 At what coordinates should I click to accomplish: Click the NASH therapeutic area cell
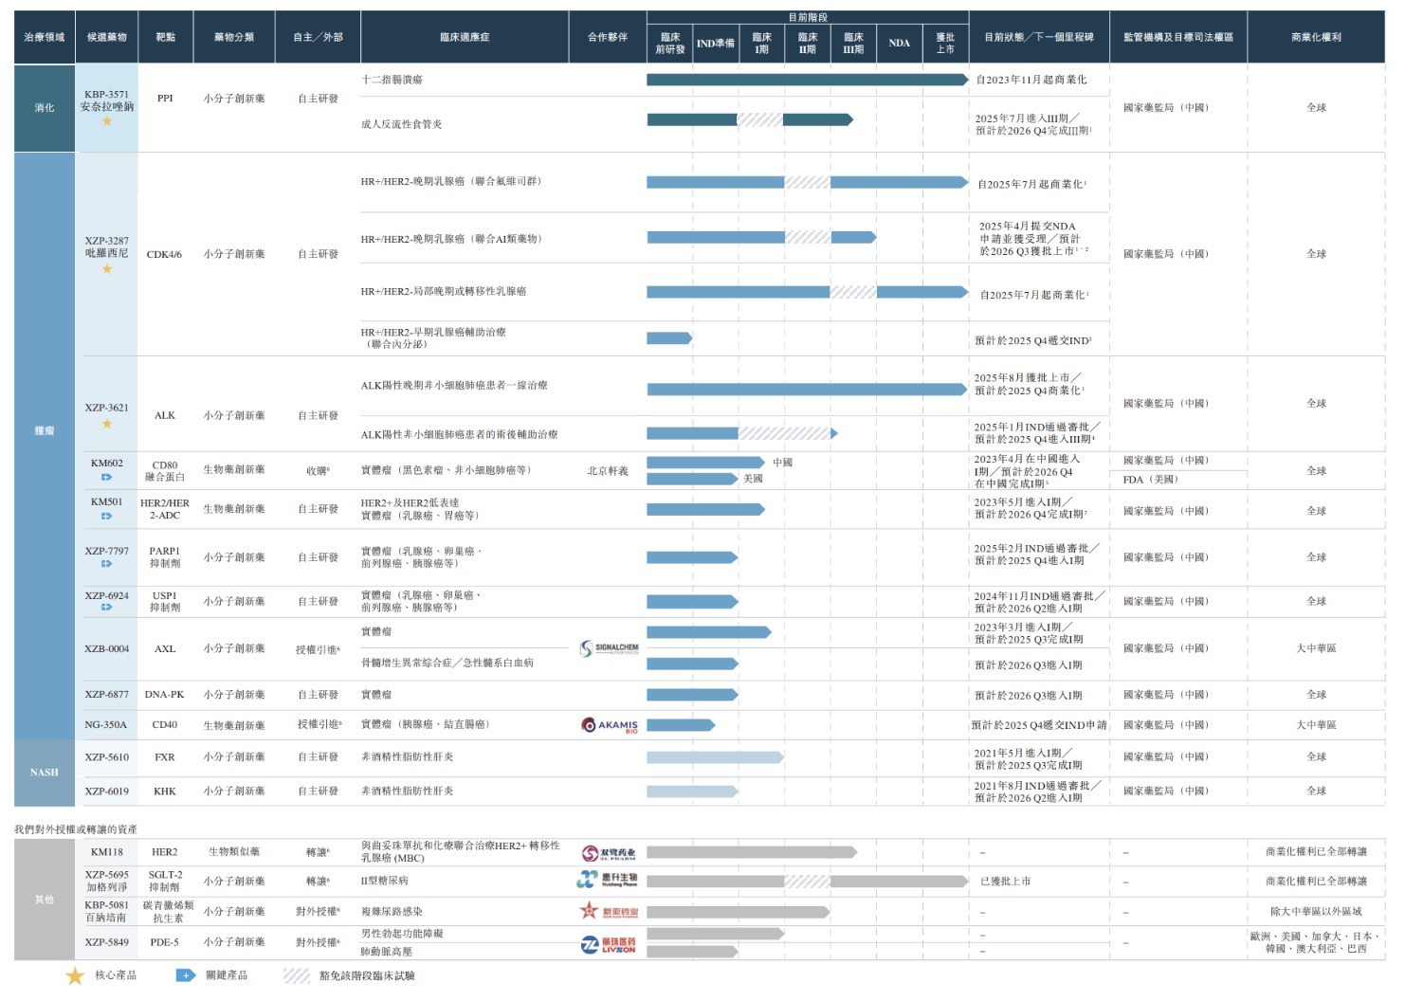[x=45, y=773]
